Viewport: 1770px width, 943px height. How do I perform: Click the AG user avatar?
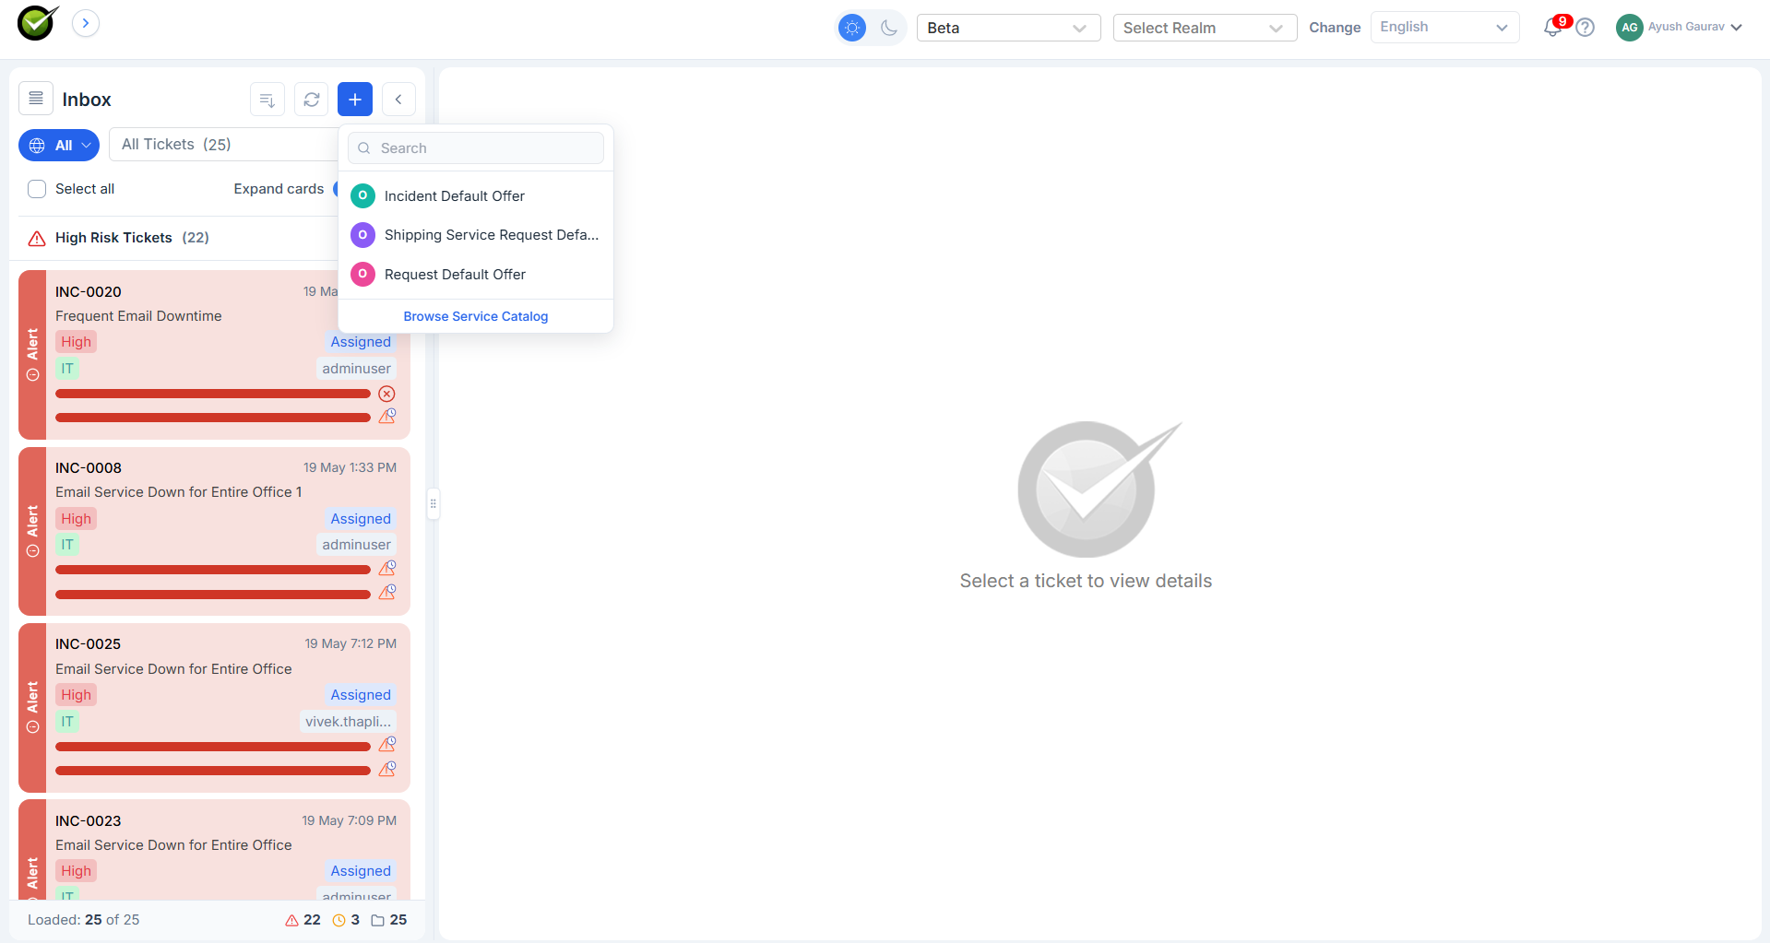tap(1629, 28)
